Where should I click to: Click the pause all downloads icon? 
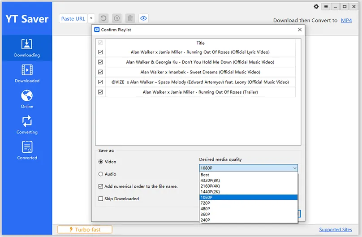(x=117, y=18)
